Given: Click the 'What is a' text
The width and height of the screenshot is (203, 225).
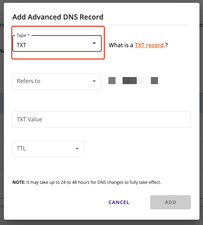Looking at the screenshot, I should coord(121,45).
